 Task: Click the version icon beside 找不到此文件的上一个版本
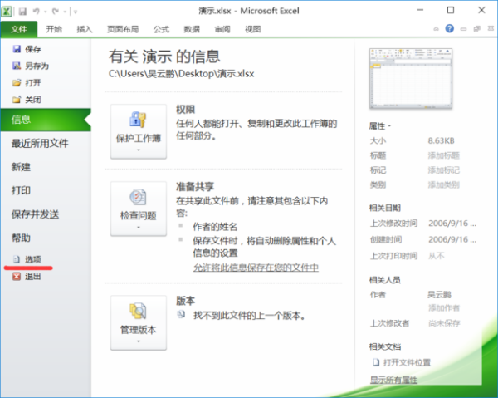pos(181,315)
